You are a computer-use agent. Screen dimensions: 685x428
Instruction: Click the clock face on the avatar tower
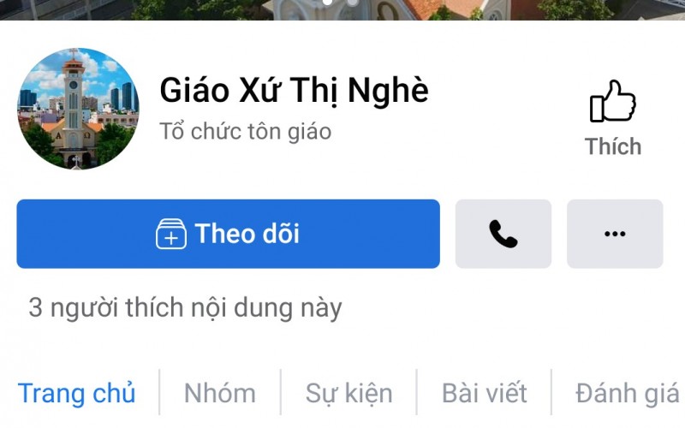[x=73, y=85]
